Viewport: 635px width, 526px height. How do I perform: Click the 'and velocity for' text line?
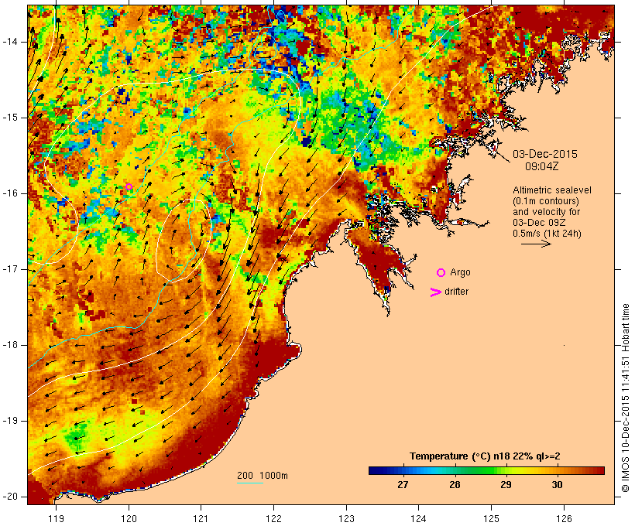pos(546,212)
